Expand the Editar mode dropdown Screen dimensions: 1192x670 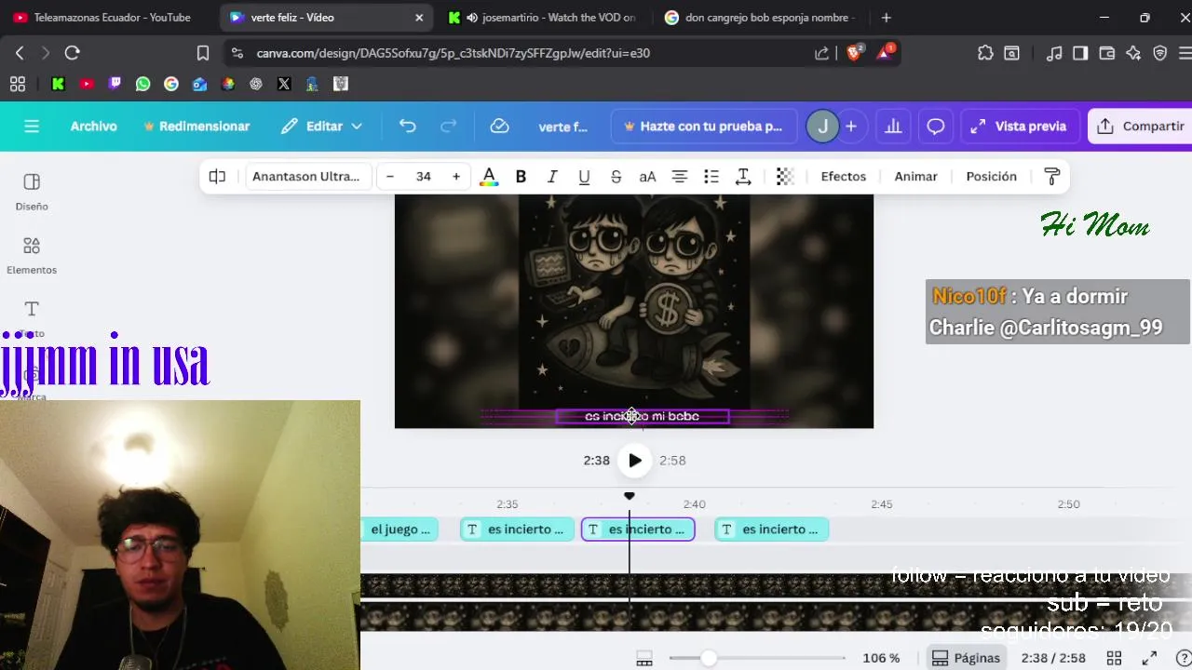(x=321, y=127)
